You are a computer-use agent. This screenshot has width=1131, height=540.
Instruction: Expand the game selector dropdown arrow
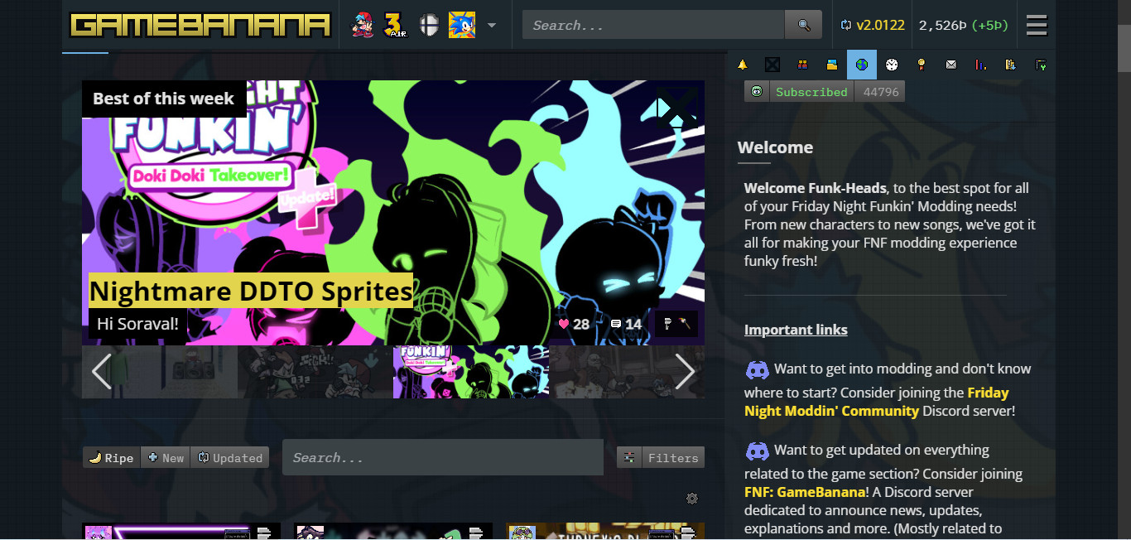point(492,25)
